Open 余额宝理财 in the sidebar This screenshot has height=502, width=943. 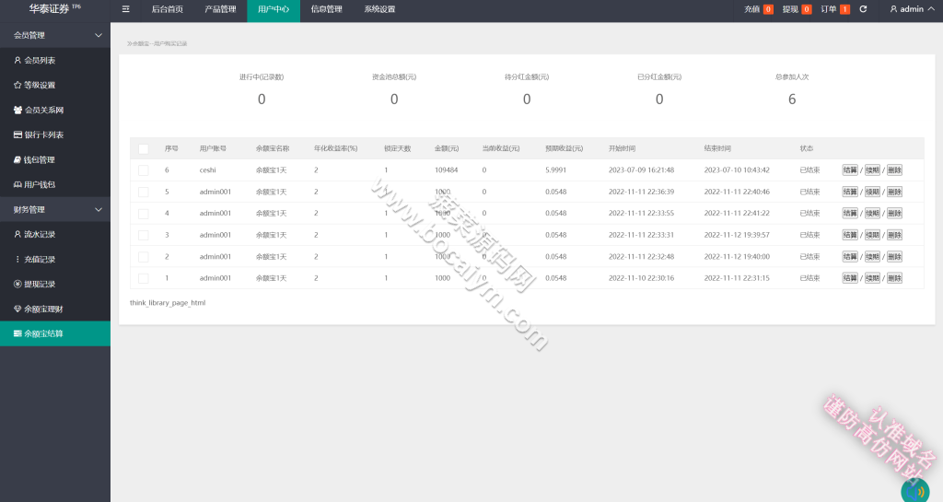click(55, 309)
